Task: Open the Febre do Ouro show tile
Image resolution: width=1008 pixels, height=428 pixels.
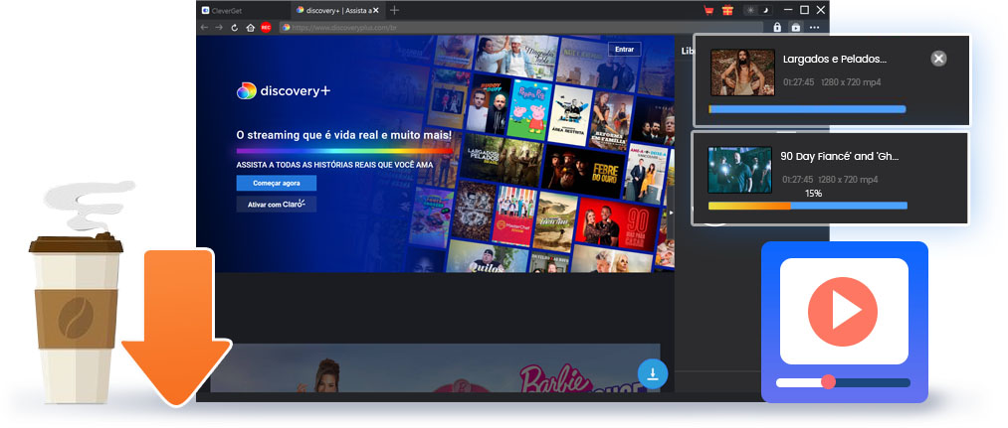Action: (x=585, y=170)
